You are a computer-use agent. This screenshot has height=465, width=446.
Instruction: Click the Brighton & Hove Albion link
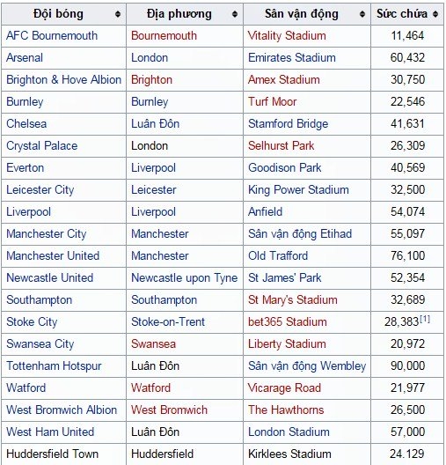[63, 80]
